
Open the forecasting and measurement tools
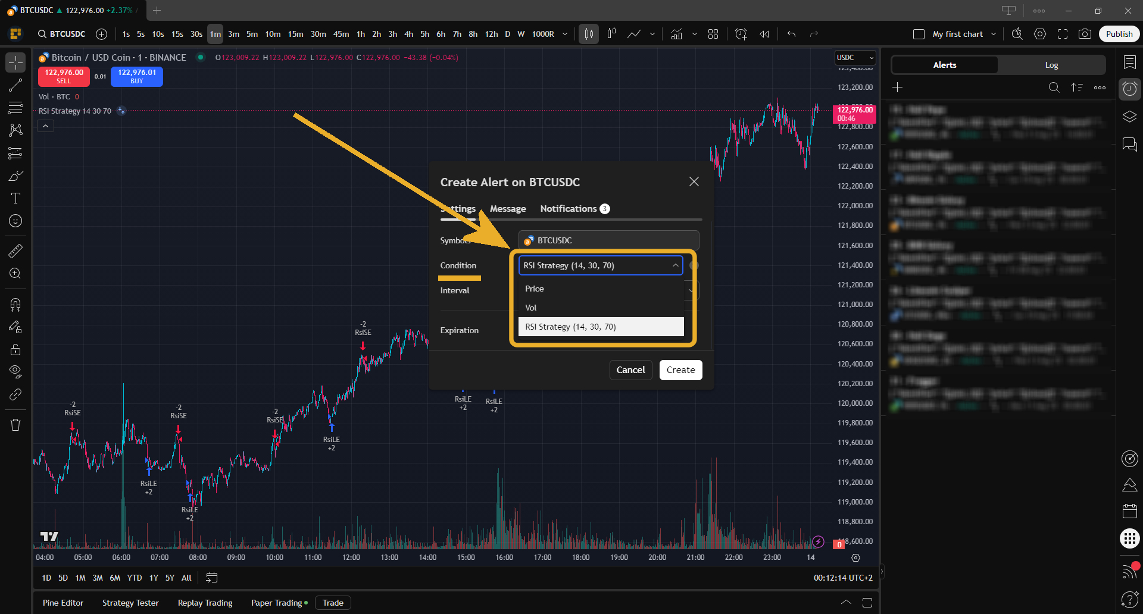point(15,153)
